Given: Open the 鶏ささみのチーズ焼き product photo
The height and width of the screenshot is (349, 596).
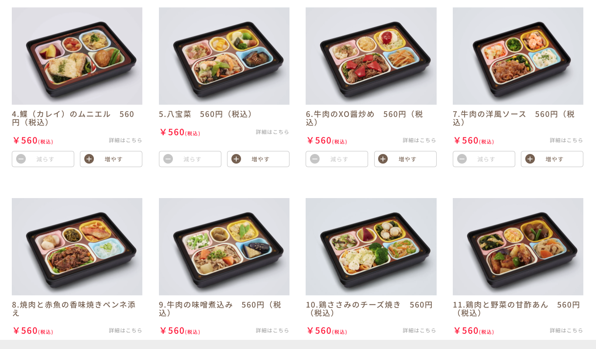Looking at the screenshot, I should 371,246.
